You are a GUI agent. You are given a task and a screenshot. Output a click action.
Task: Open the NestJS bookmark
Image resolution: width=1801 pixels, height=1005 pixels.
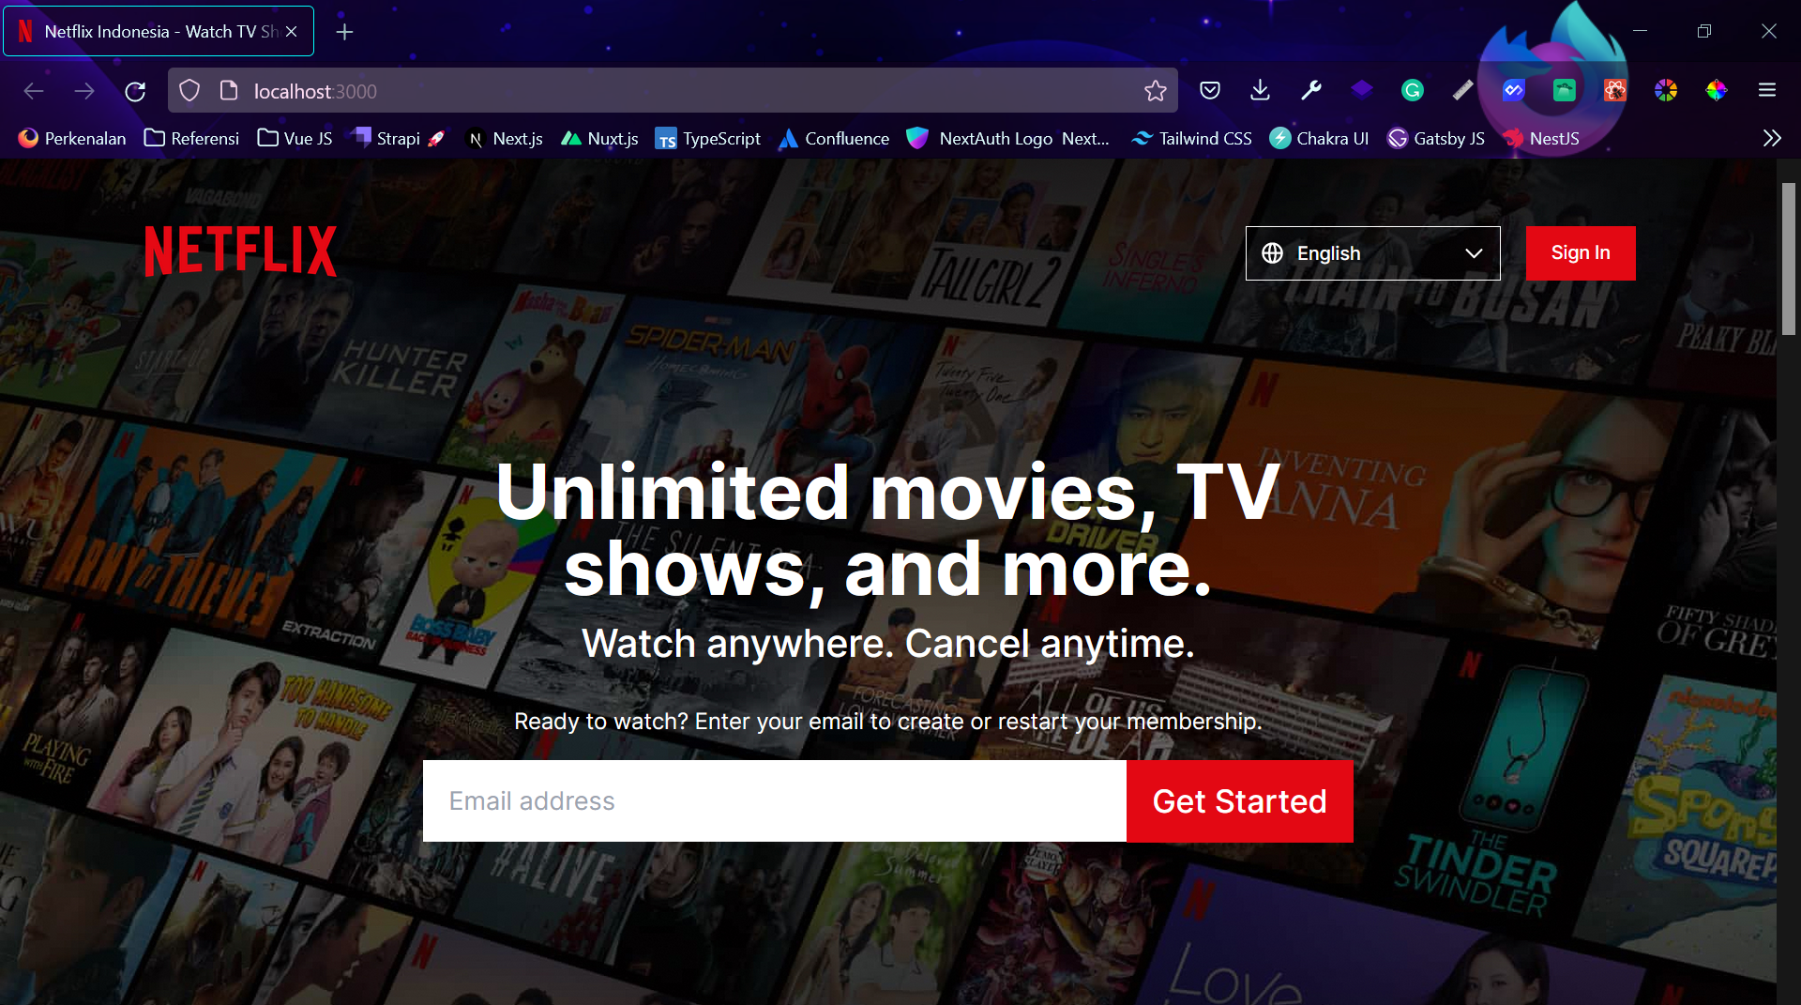1541,138
